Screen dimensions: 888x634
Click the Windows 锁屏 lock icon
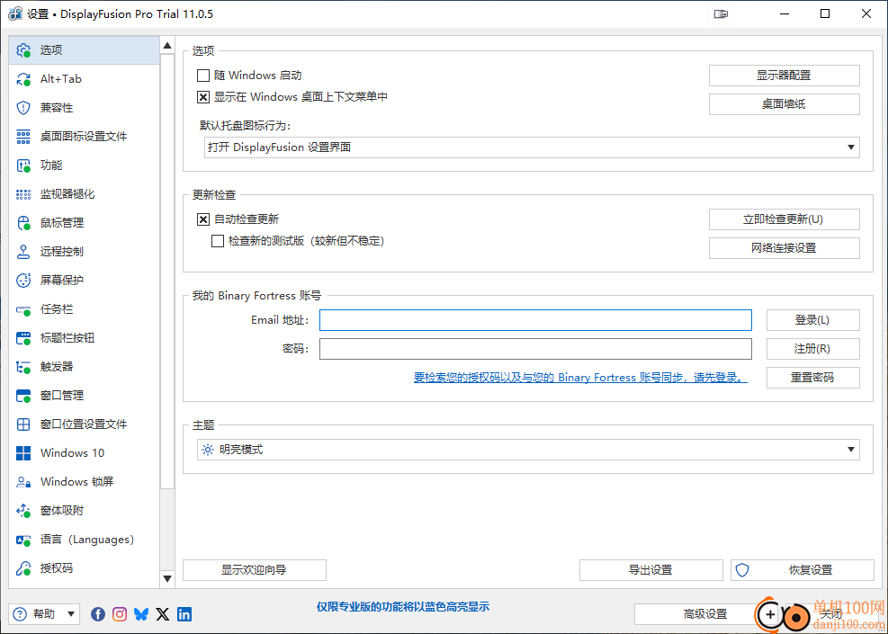tap(23, 482)
